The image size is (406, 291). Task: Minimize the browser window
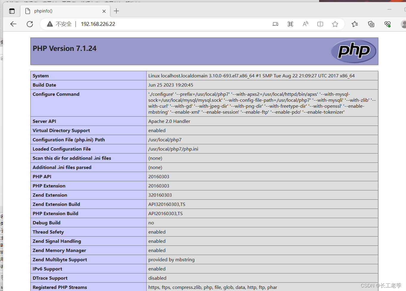pyautogui.click(x=389, y=10)
